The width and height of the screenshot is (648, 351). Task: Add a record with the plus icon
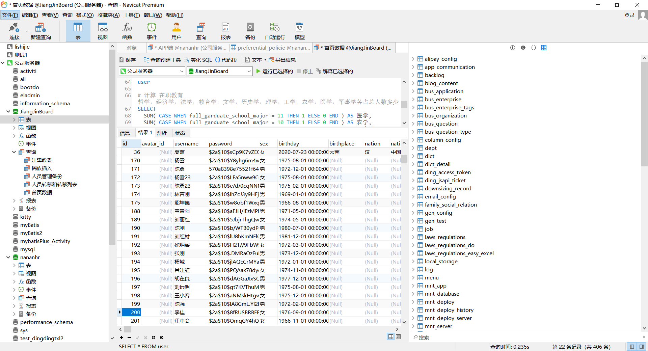pos(121,337)
